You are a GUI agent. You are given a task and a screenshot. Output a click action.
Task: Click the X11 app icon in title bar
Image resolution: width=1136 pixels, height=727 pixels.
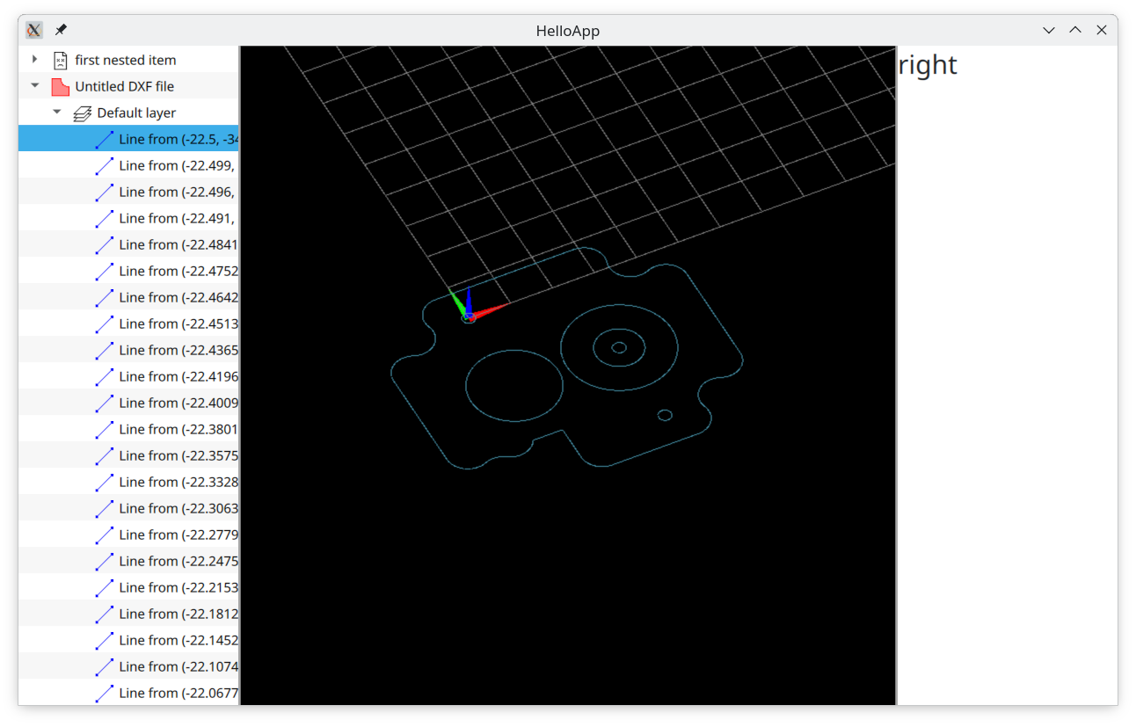[x=34, y=30]
